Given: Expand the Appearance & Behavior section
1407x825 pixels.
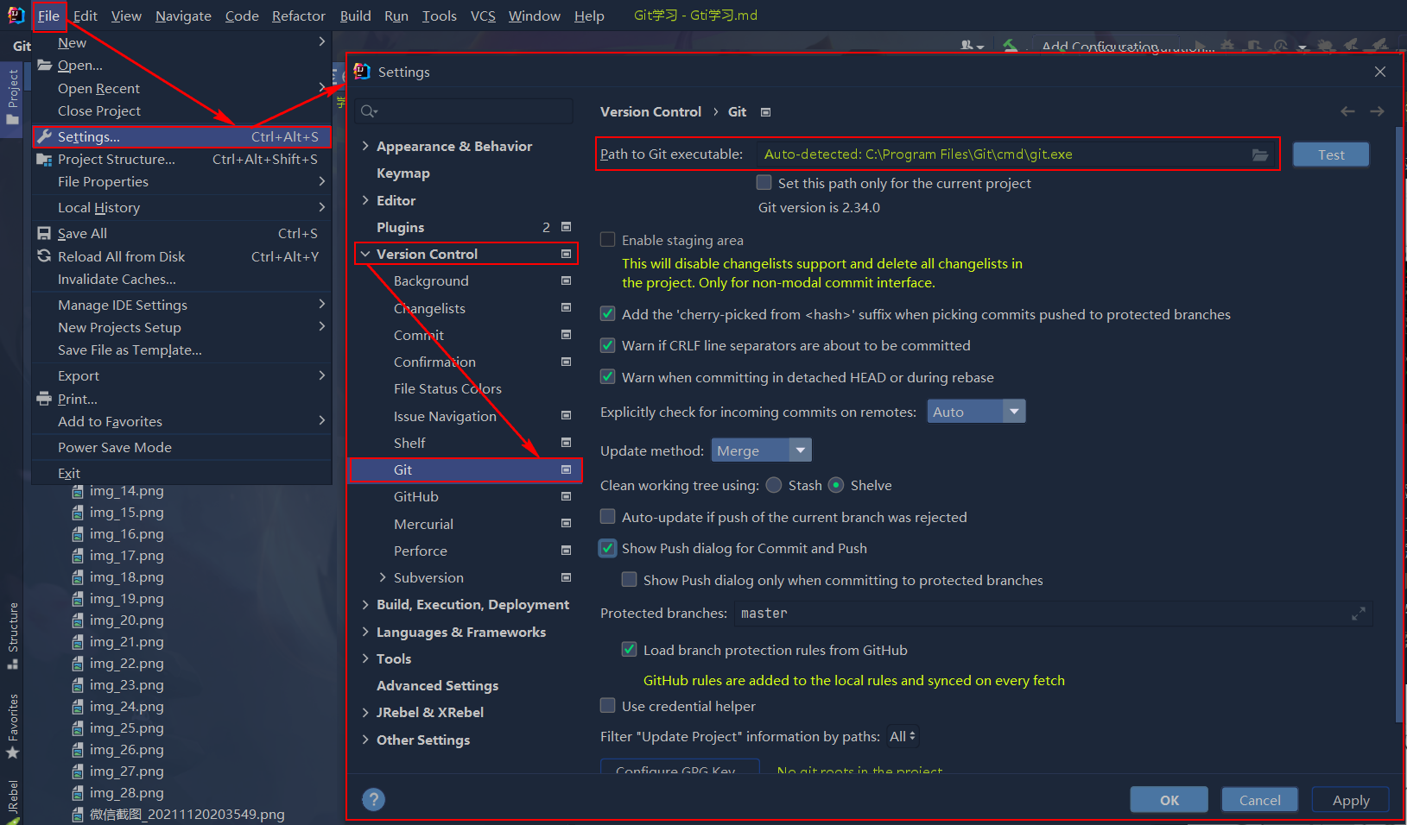Looking at the screenshot, I should [x=365, y=146].
